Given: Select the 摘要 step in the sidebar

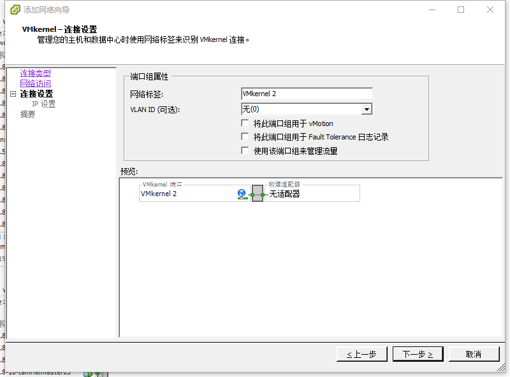Looking at the screenshot, I should coord(27,115).
